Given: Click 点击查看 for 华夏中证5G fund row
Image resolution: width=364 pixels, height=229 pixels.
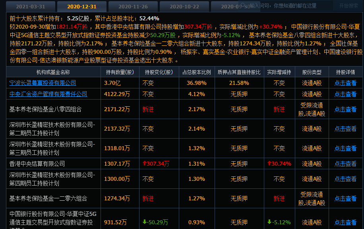Looking at the screenshot, I should tap(345, 222).
